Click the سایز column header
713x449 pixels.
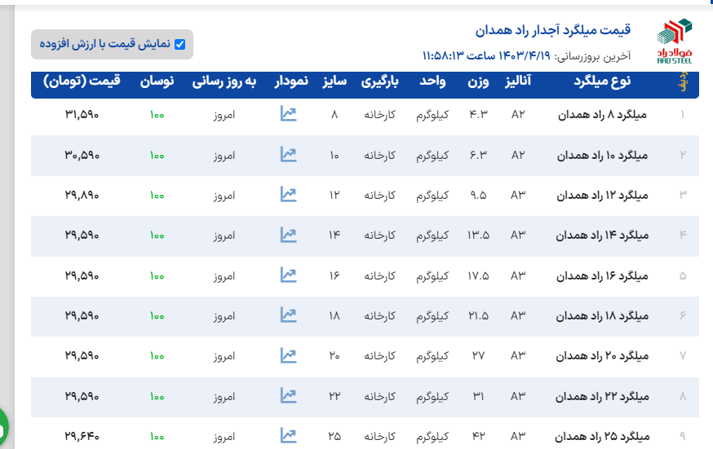334,82
